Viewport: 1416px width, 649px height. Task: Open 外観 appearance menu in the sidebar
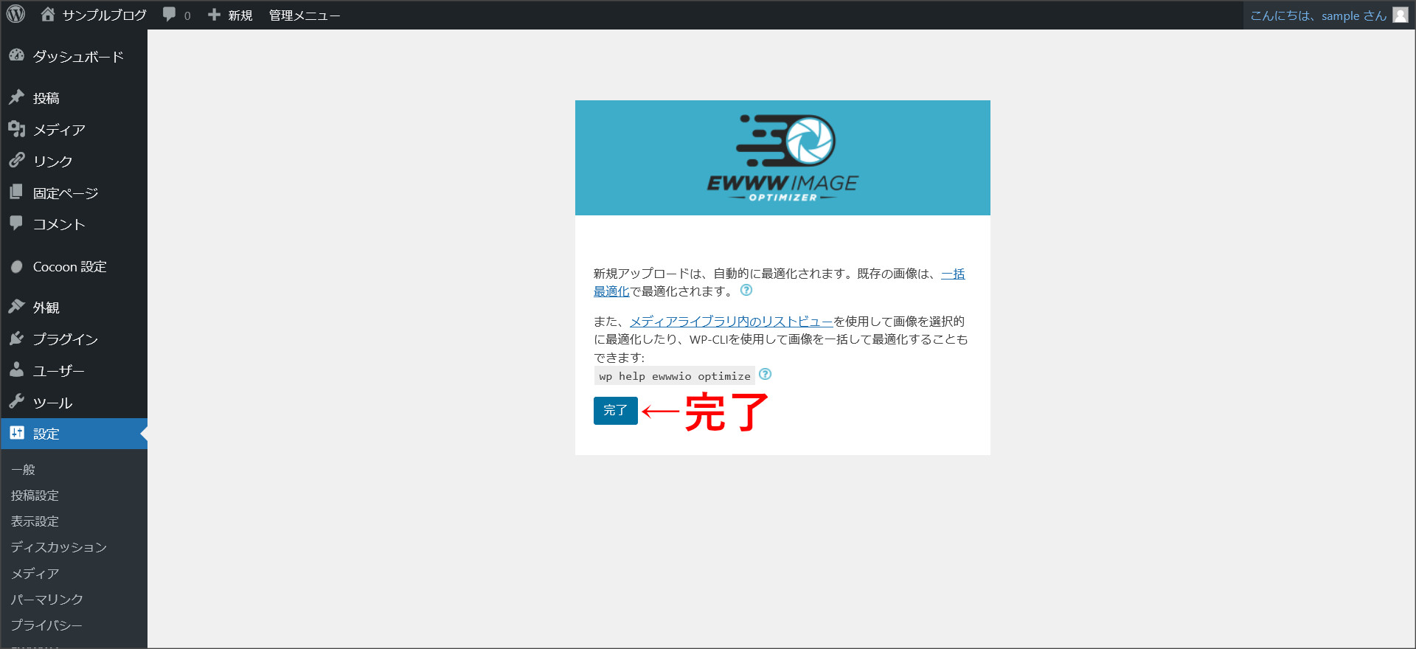click(x=46, y=308)
